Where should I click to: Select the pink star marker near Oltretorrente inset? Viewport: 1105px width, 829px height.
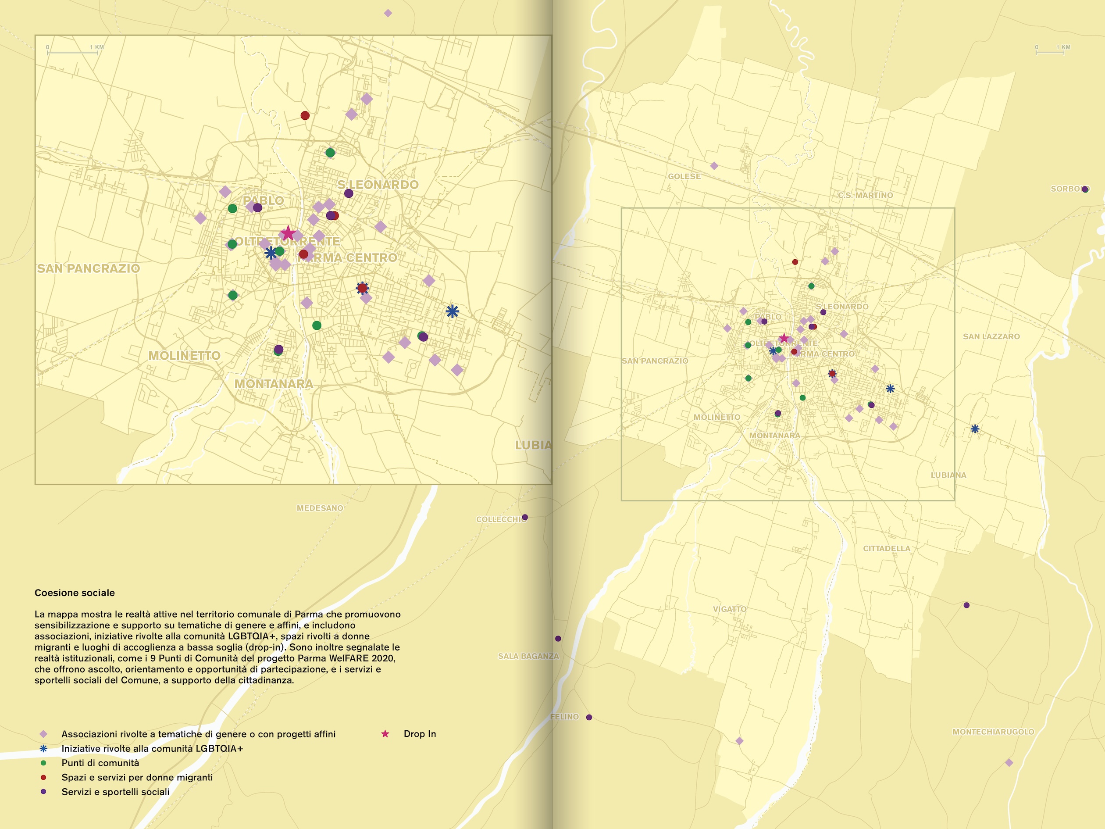pyautogui.click(x=288, y=233)
